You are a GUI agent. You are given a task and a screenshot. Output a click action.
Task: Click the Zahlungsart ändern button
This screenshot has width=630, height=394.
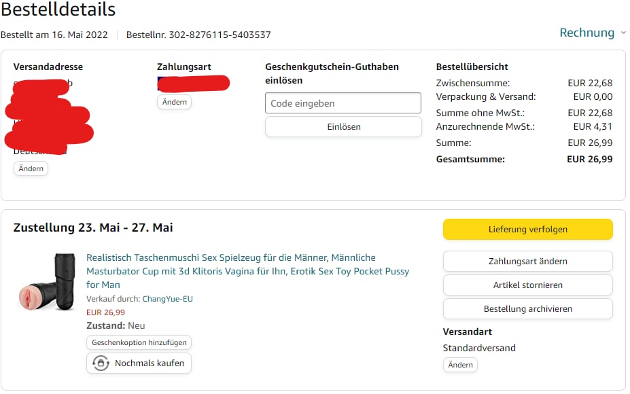coord(527,261)
